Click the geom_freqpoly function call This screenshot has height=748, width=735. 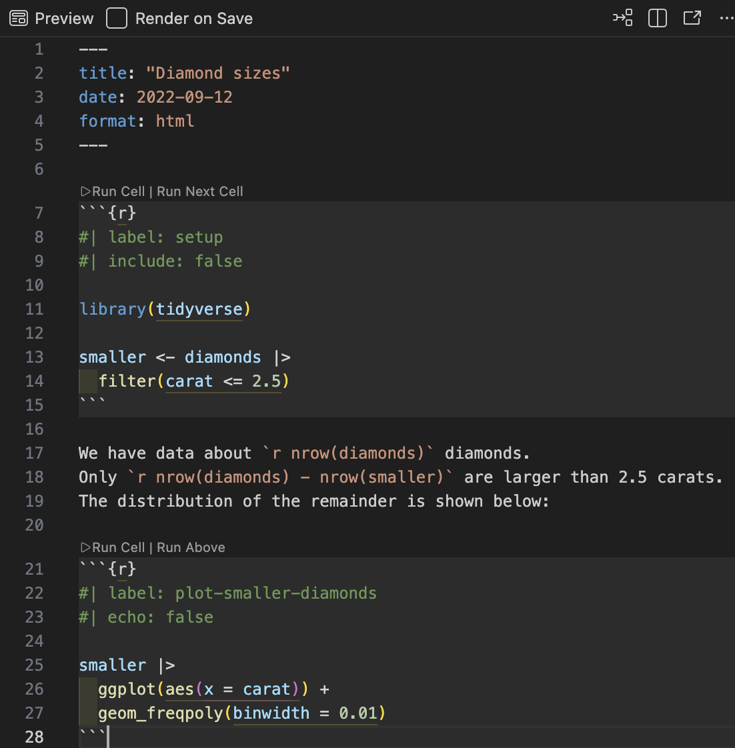[160, 713]
